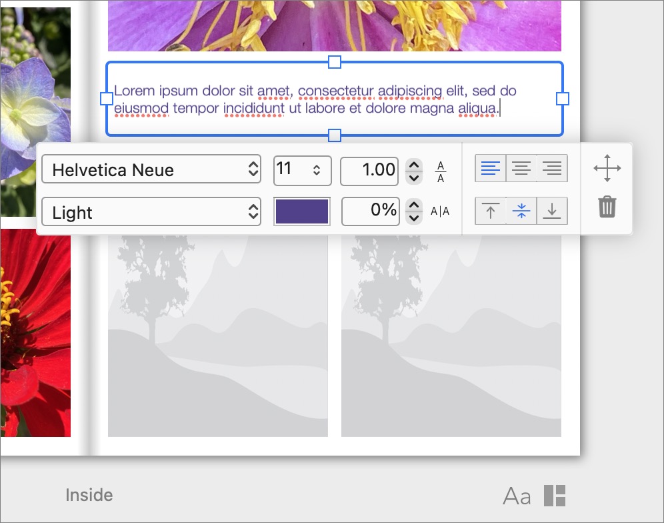Click the 1.00 line spacing field
This screenshot has height=523, width=664.
click(x=369, y=171)
